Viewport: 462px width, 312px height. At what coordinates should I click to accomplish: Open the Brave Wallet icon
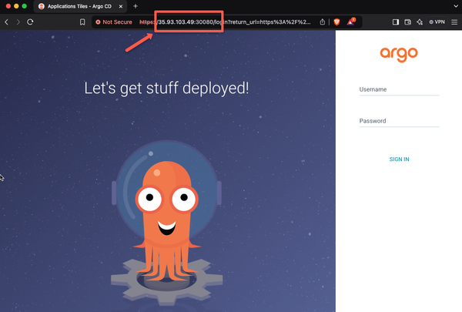[407, 22]
